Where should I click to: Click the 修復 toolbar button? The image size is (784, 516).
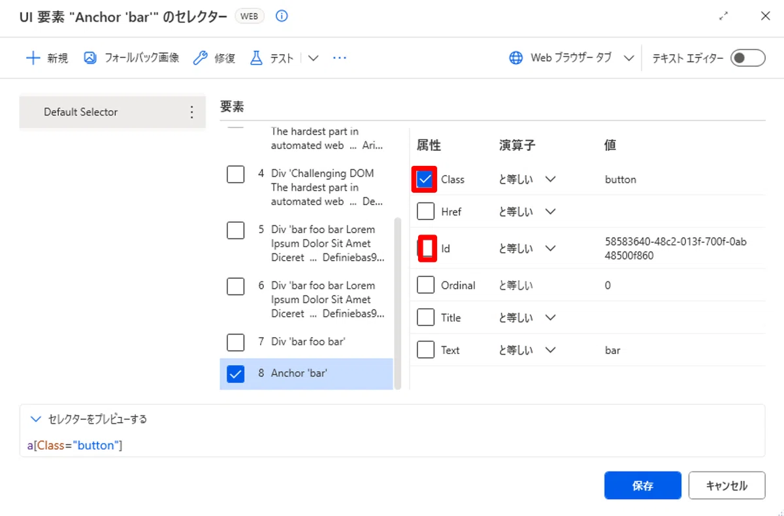coord(214,58)
